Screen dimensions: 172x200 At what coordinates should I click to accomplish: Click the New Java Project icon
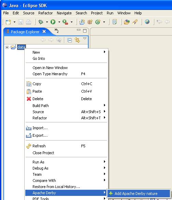[x=82, y=22]
